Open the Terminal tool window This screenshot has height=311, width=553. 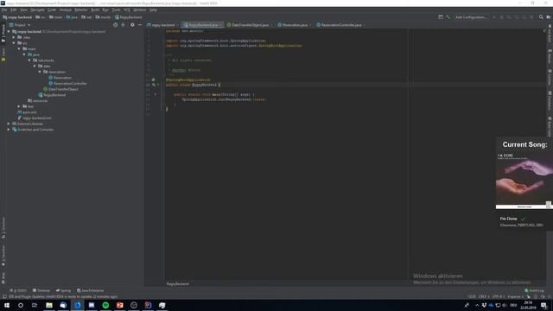41,290
